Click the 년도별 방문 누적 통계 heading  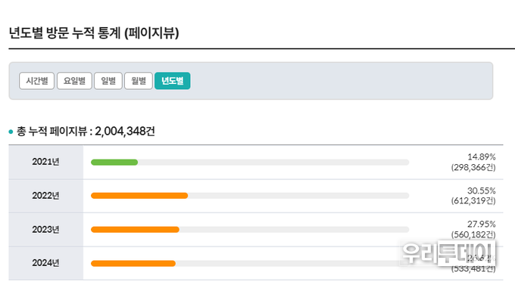pos(65,33)
